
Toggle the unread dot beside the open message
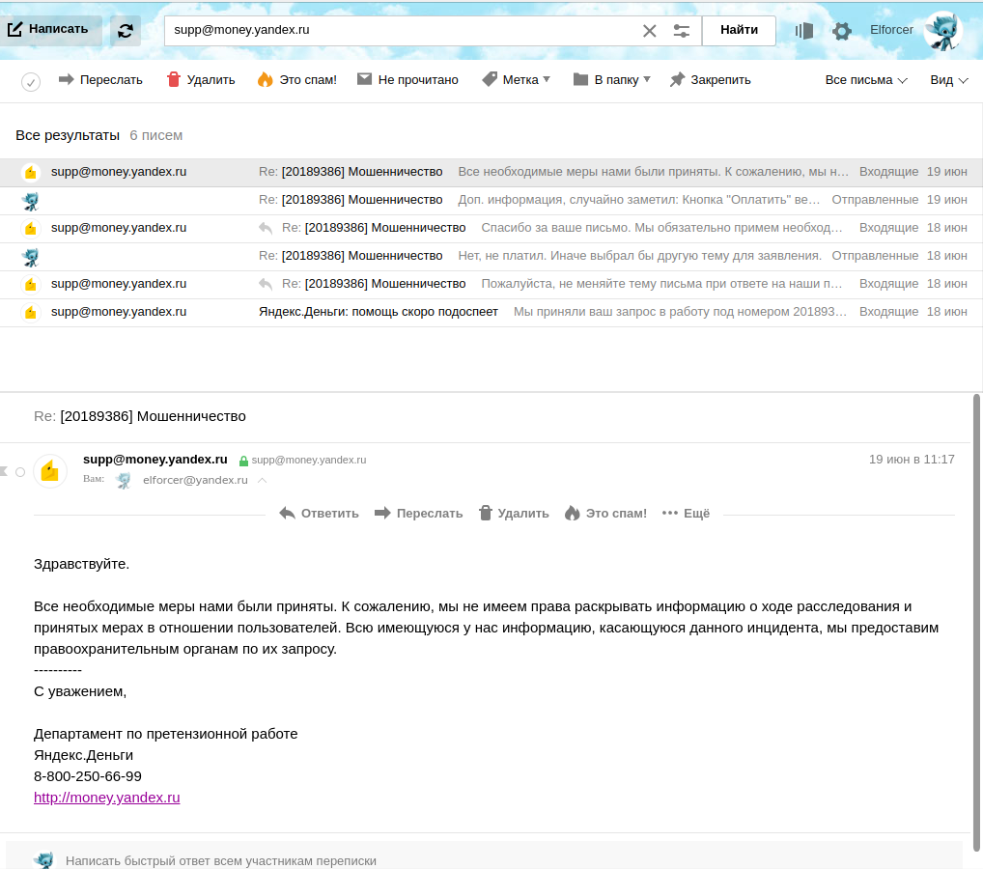[x=20, y=471]
